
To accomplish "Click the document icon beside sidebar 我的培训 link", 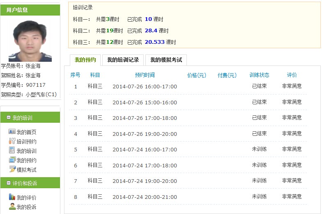I will [12, 151].
